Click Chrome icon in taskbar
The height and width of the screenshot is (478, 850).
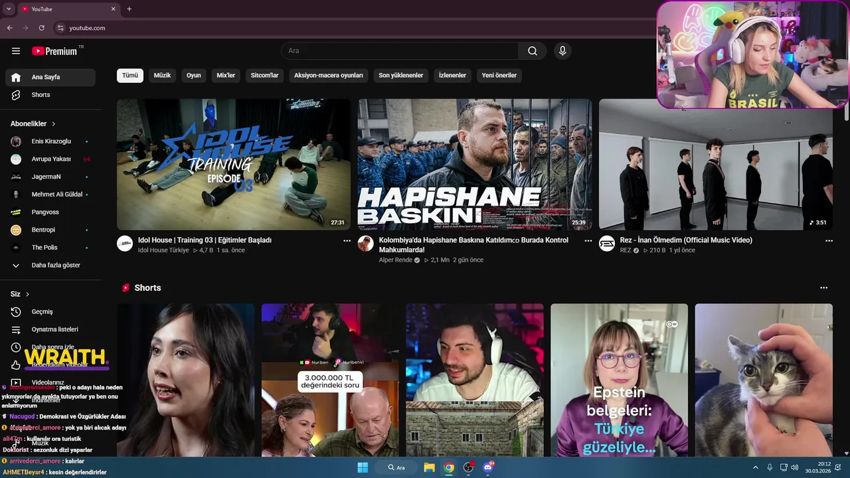[449, 467]
